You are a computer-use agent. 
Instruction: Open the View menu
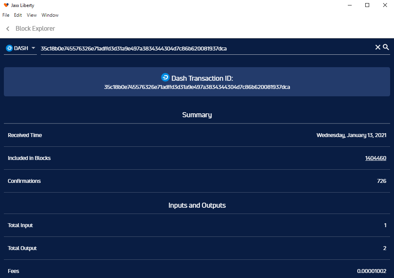[32, 15]
